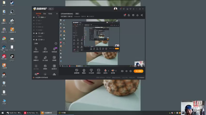Open the 多人连麦 tool

click(45, 59)
